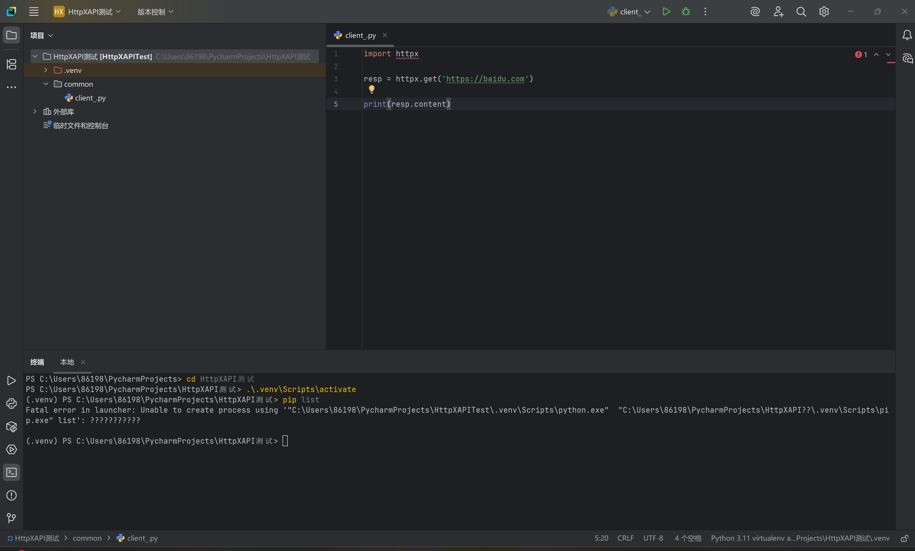The width and height of the screenshot is (915, 551).
Task: Collapse the .venv folder
Action: pyautogui.click(x=46, y=70)
